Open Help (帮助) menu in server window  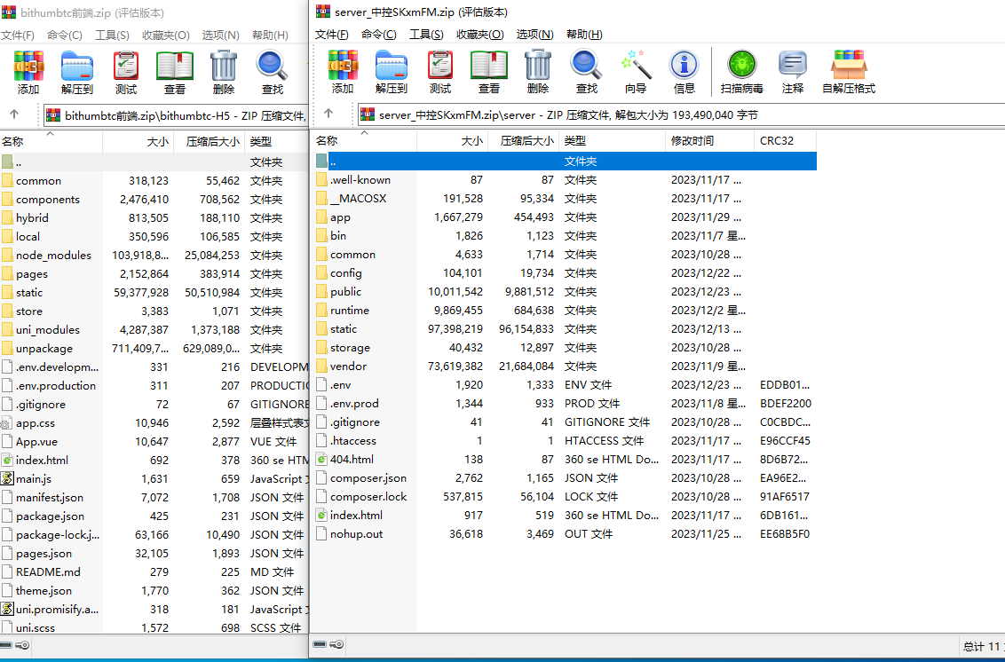(x=582, y=35)
